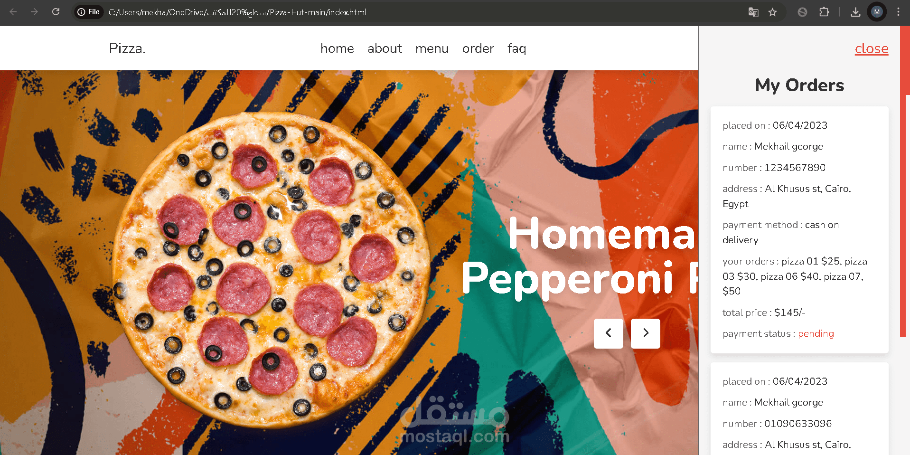Click the Pizza. logo
This screenshot has width=910, height=455.
tap(127, 48)
